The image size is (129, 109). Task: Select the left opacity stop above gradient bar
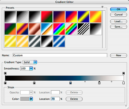pos(5,74)
